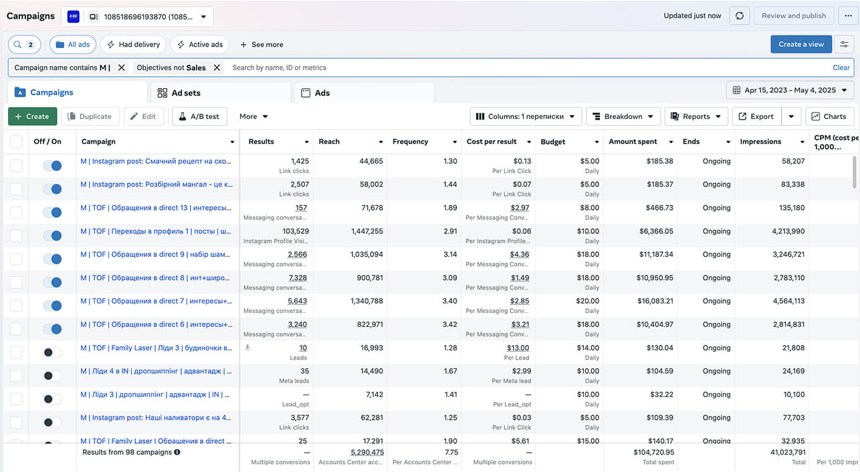Image resolution: width=860 pixels, height=472 pixels.
Task: Click the search magnifier filter chip
Action: (x=25, y=45)
